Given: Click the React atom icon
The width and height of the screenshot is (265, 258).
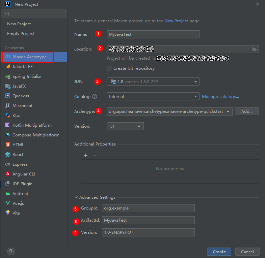Looking at the screenshot, I should [x=8, y=155].
